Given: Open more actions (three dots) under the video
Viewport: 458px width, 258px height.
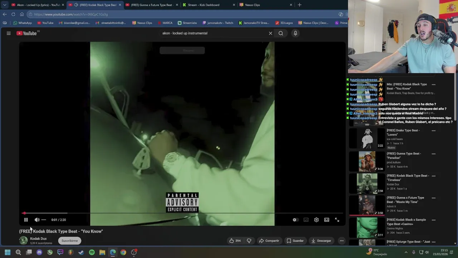Looking at the screenshot, I should 342,241.
